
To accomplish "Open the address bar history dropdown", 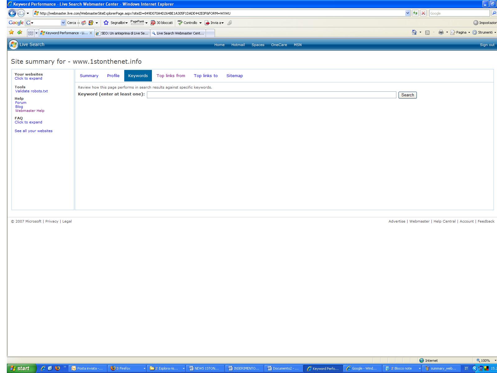I will 408,13.
